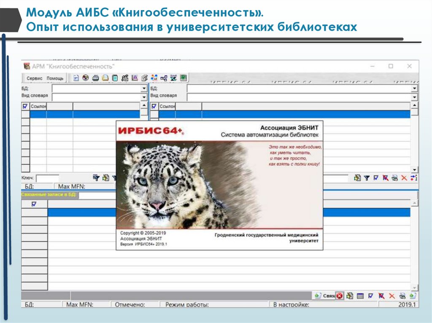Click the green book toolbar icon
432x323 pixels.
coord(183,78)
